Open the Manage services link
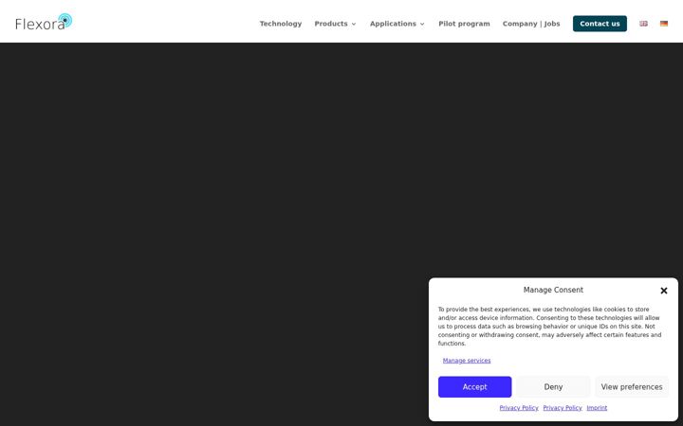Screen dimensions: 683x426 pos(467,361)
